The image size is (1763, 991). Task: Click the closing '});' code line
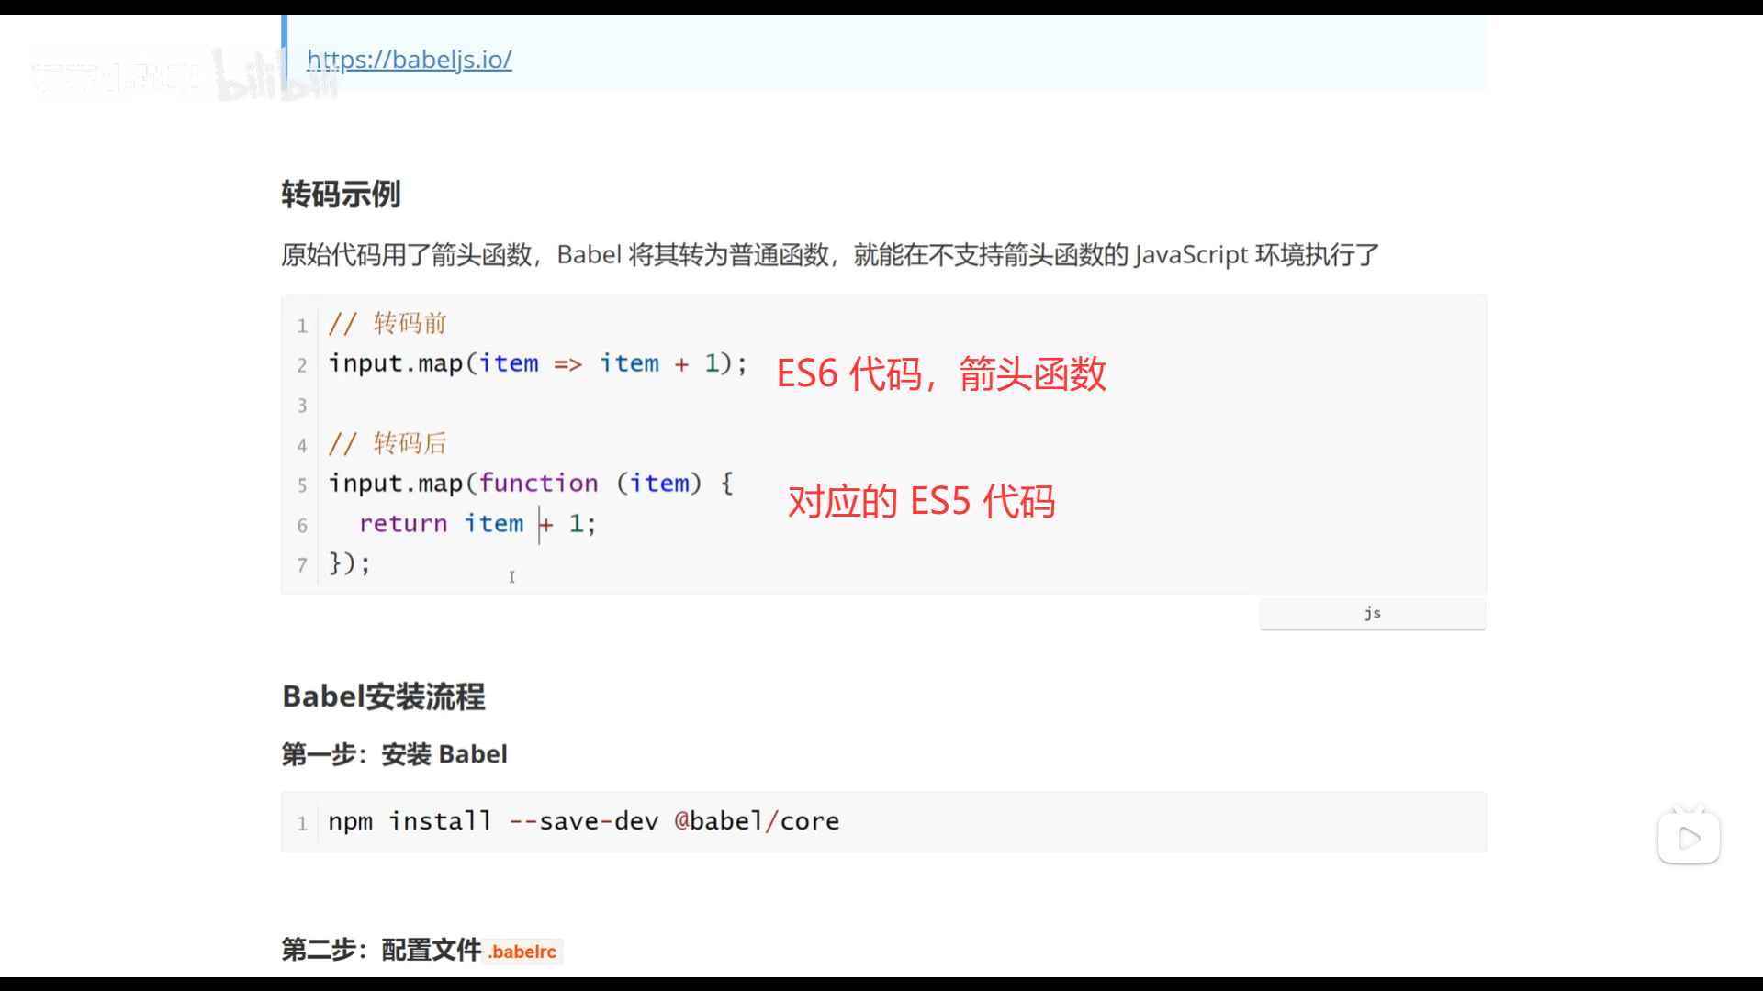350,563
